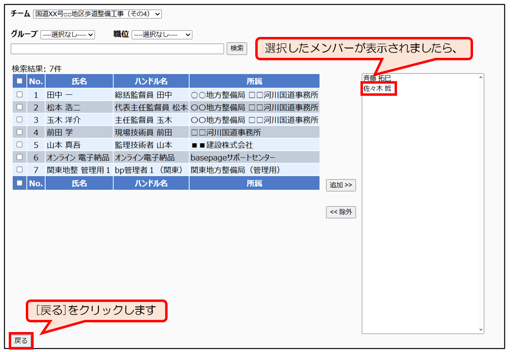512x352 pixels.
Task: Click the 戻る button
Action: click(x=21, y=341)
